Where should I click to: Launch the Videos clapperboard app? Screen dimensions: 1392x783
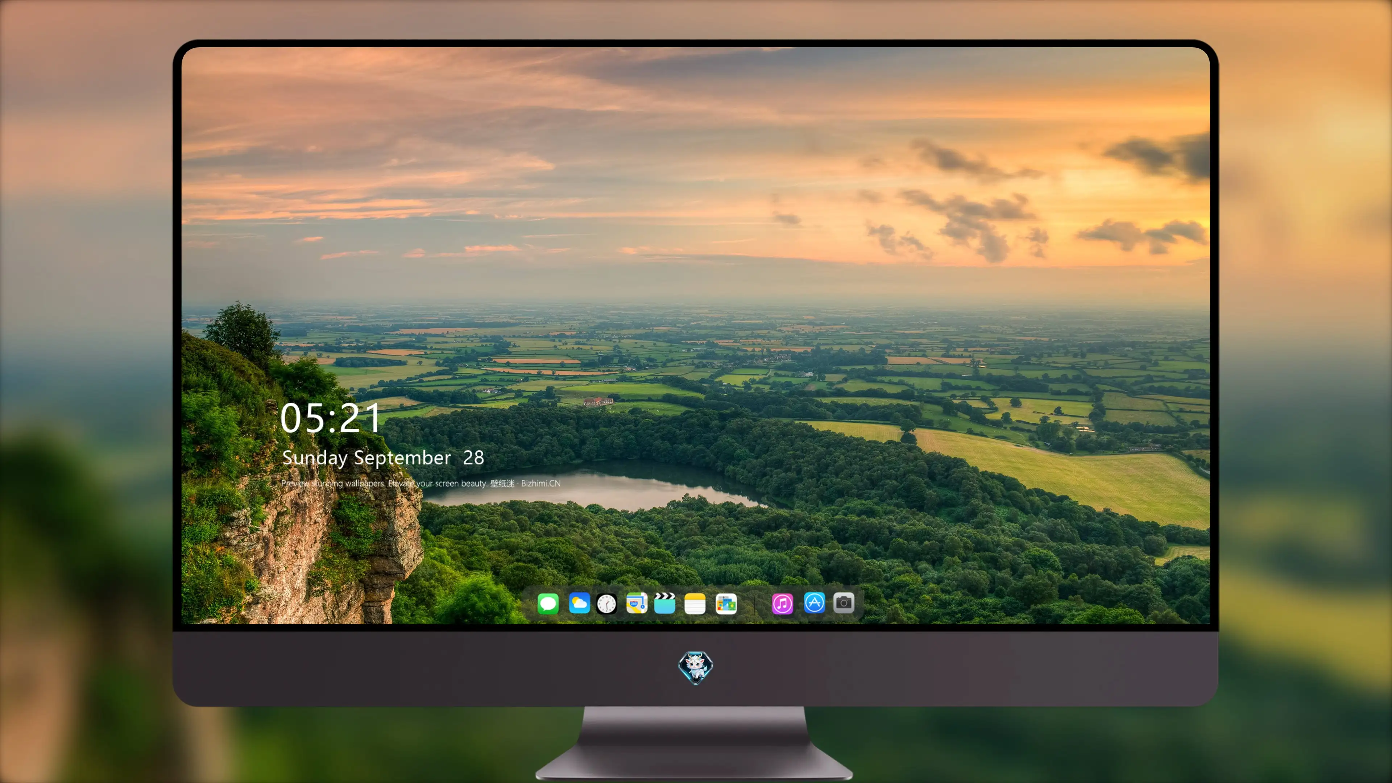tap(665, 603)
